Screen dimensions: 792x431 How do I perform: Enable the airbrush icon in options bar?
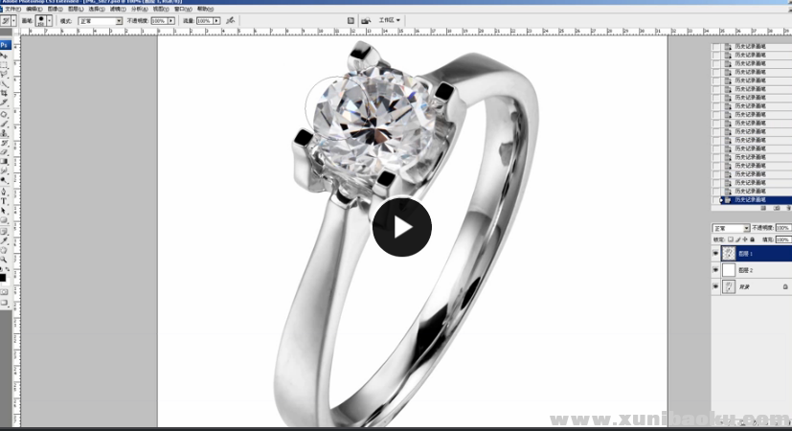231,20
